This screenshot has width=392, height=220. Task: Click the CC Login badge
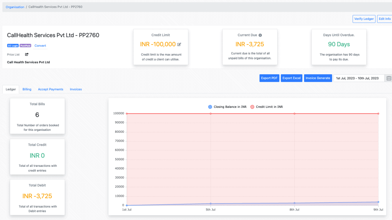[x=13, y=46]
